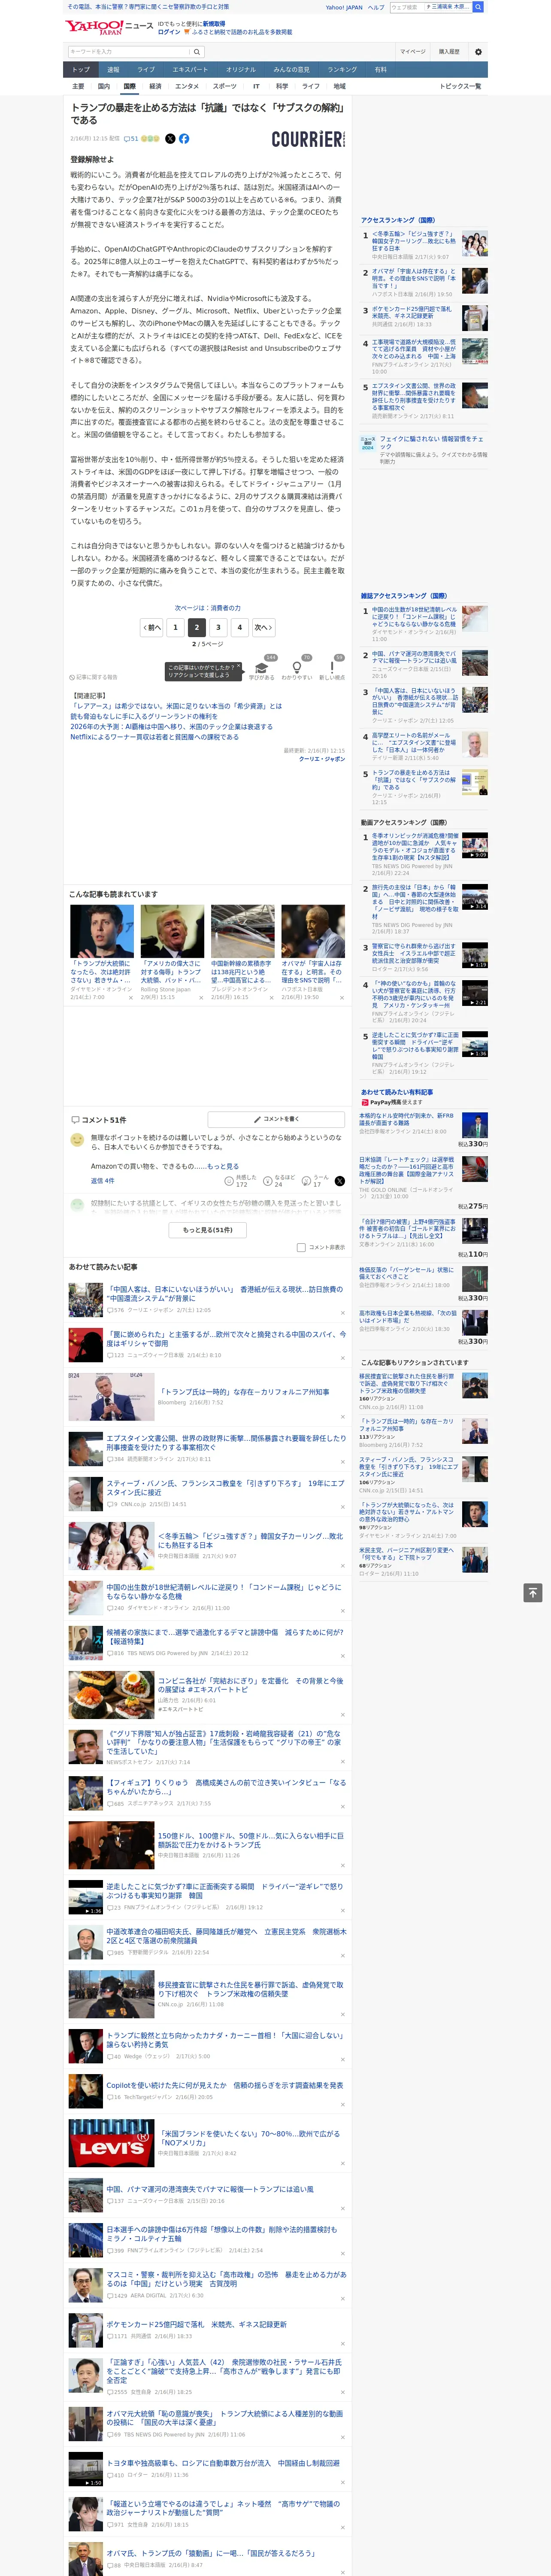Click 記事に関する報告 report icon link

93,677
